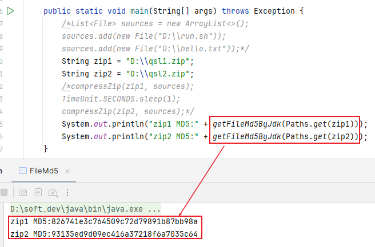Image resolution: width=375 pixels, height=247 pixels.
Task: Click the camera Dump Threads icon
Action: 23,192
